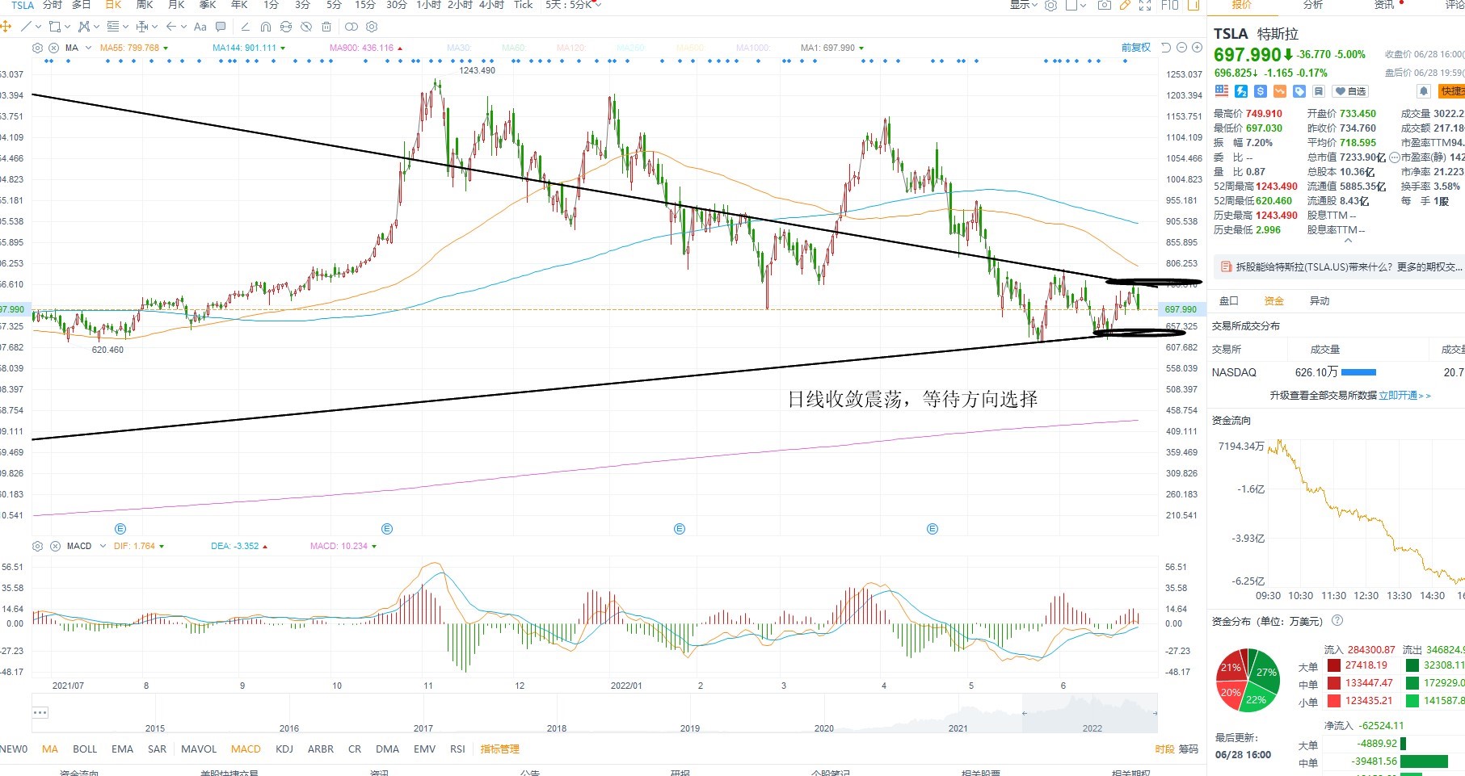The height and width of the screenshot is (776, 1465).
Task: Click the 2022 region in timeline navigator
Action: [x=1092, y=728]
